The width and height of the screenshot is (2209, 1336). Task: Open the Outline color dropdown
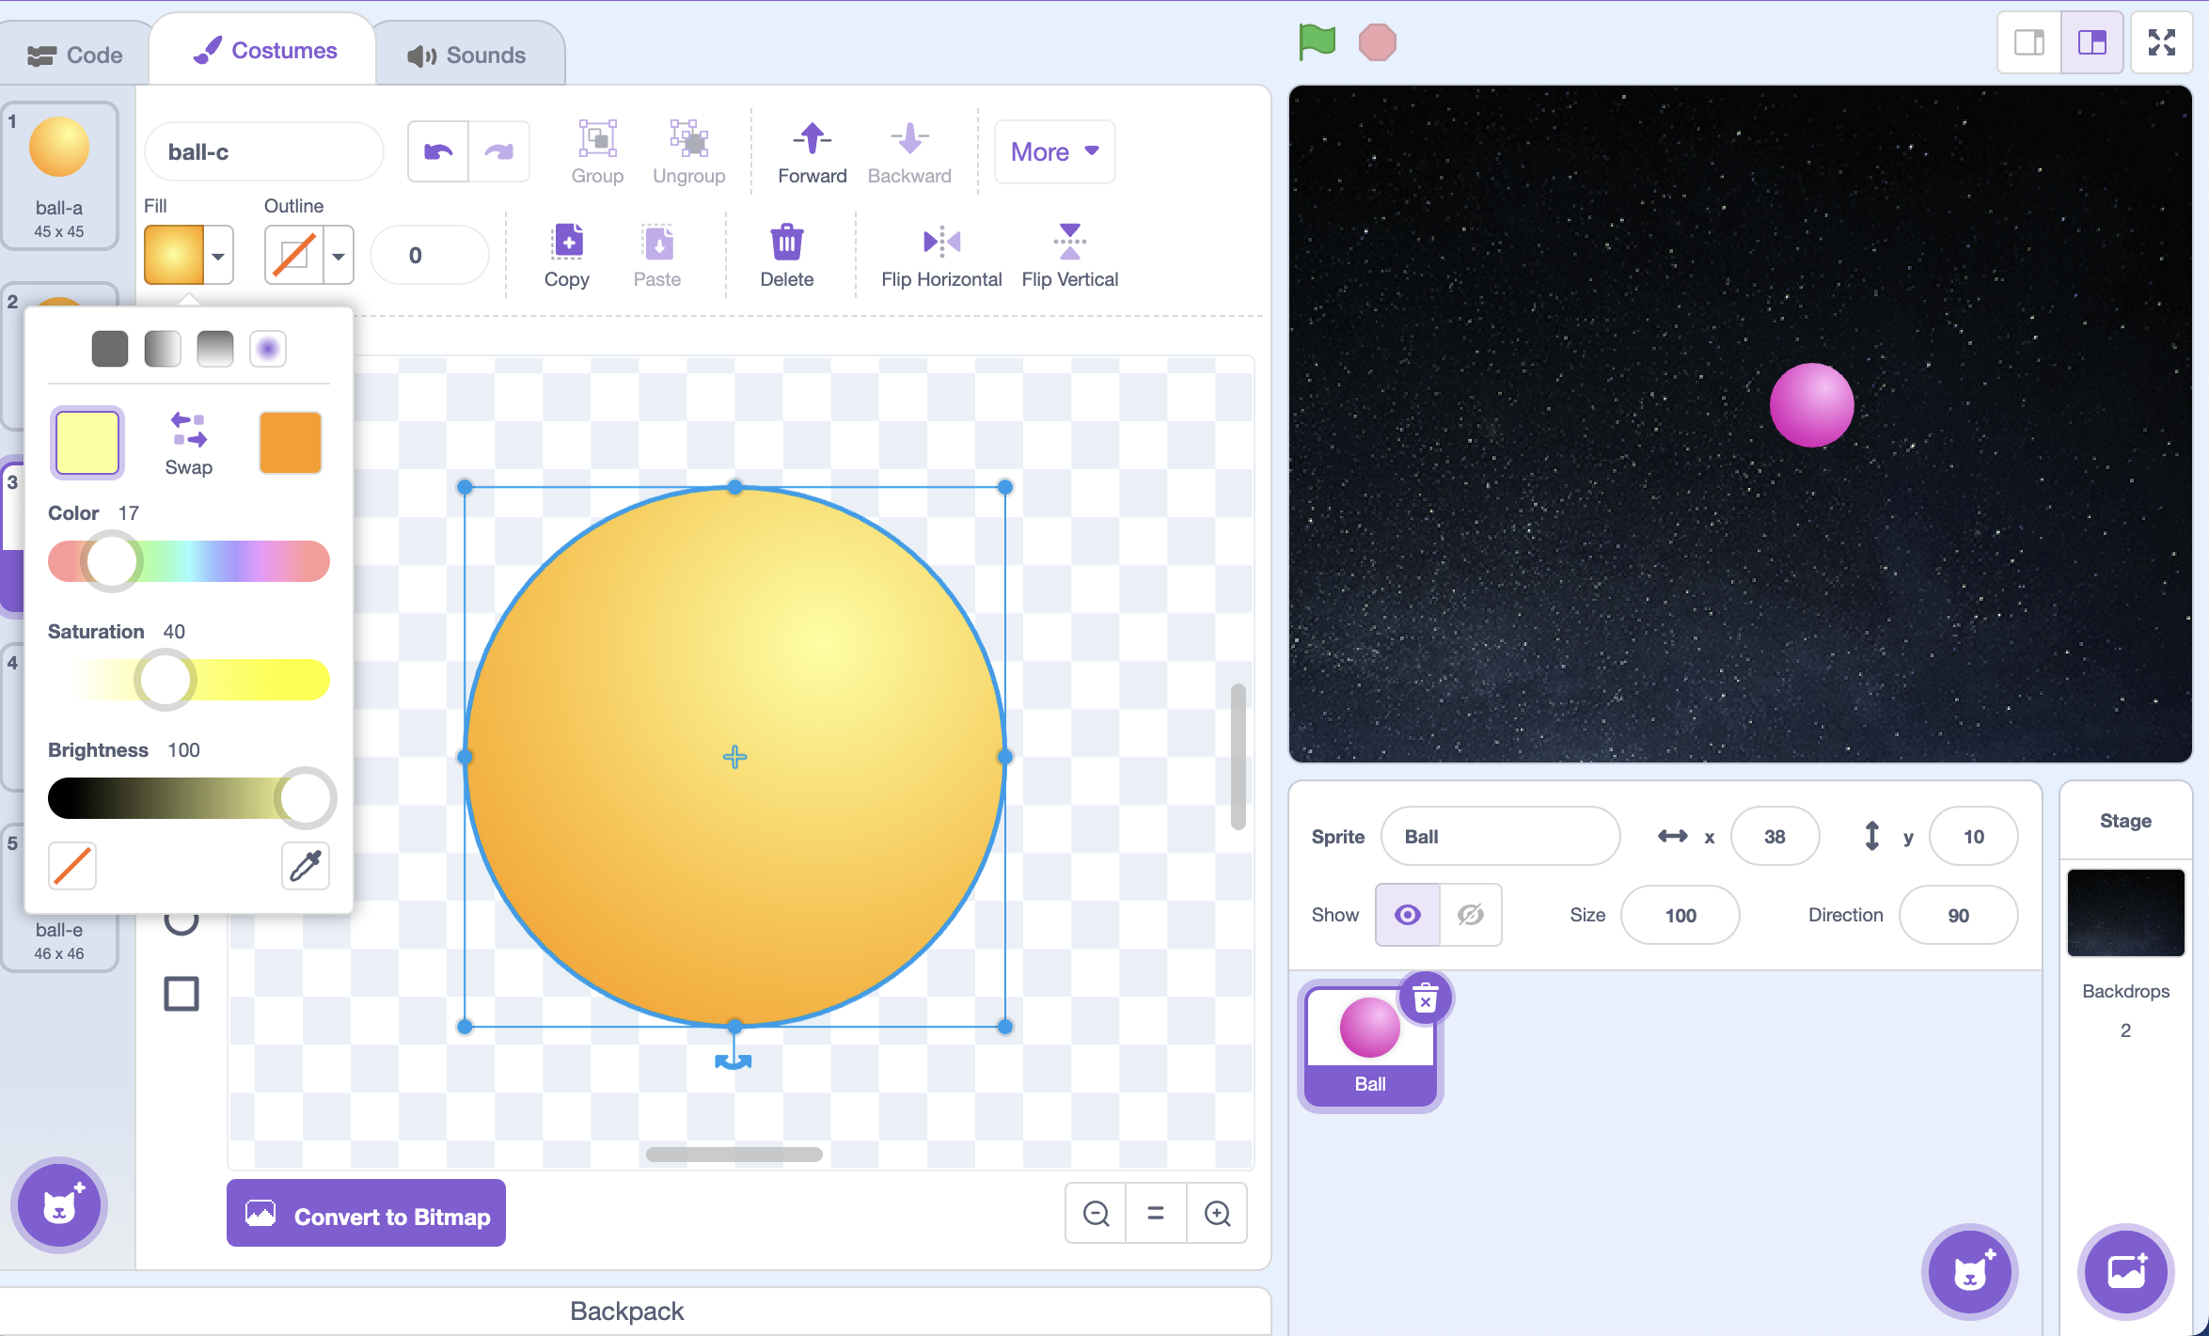(x=338, y=255)
